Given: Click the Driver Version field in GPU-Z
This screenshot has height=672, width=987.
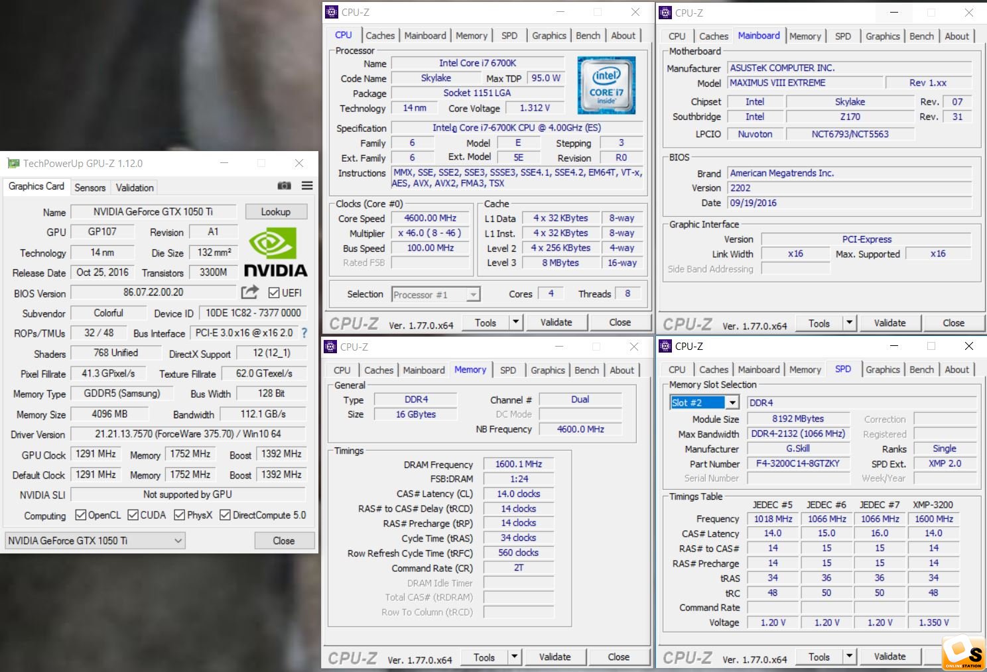Looking at the screenshot, I should point(188,434).
